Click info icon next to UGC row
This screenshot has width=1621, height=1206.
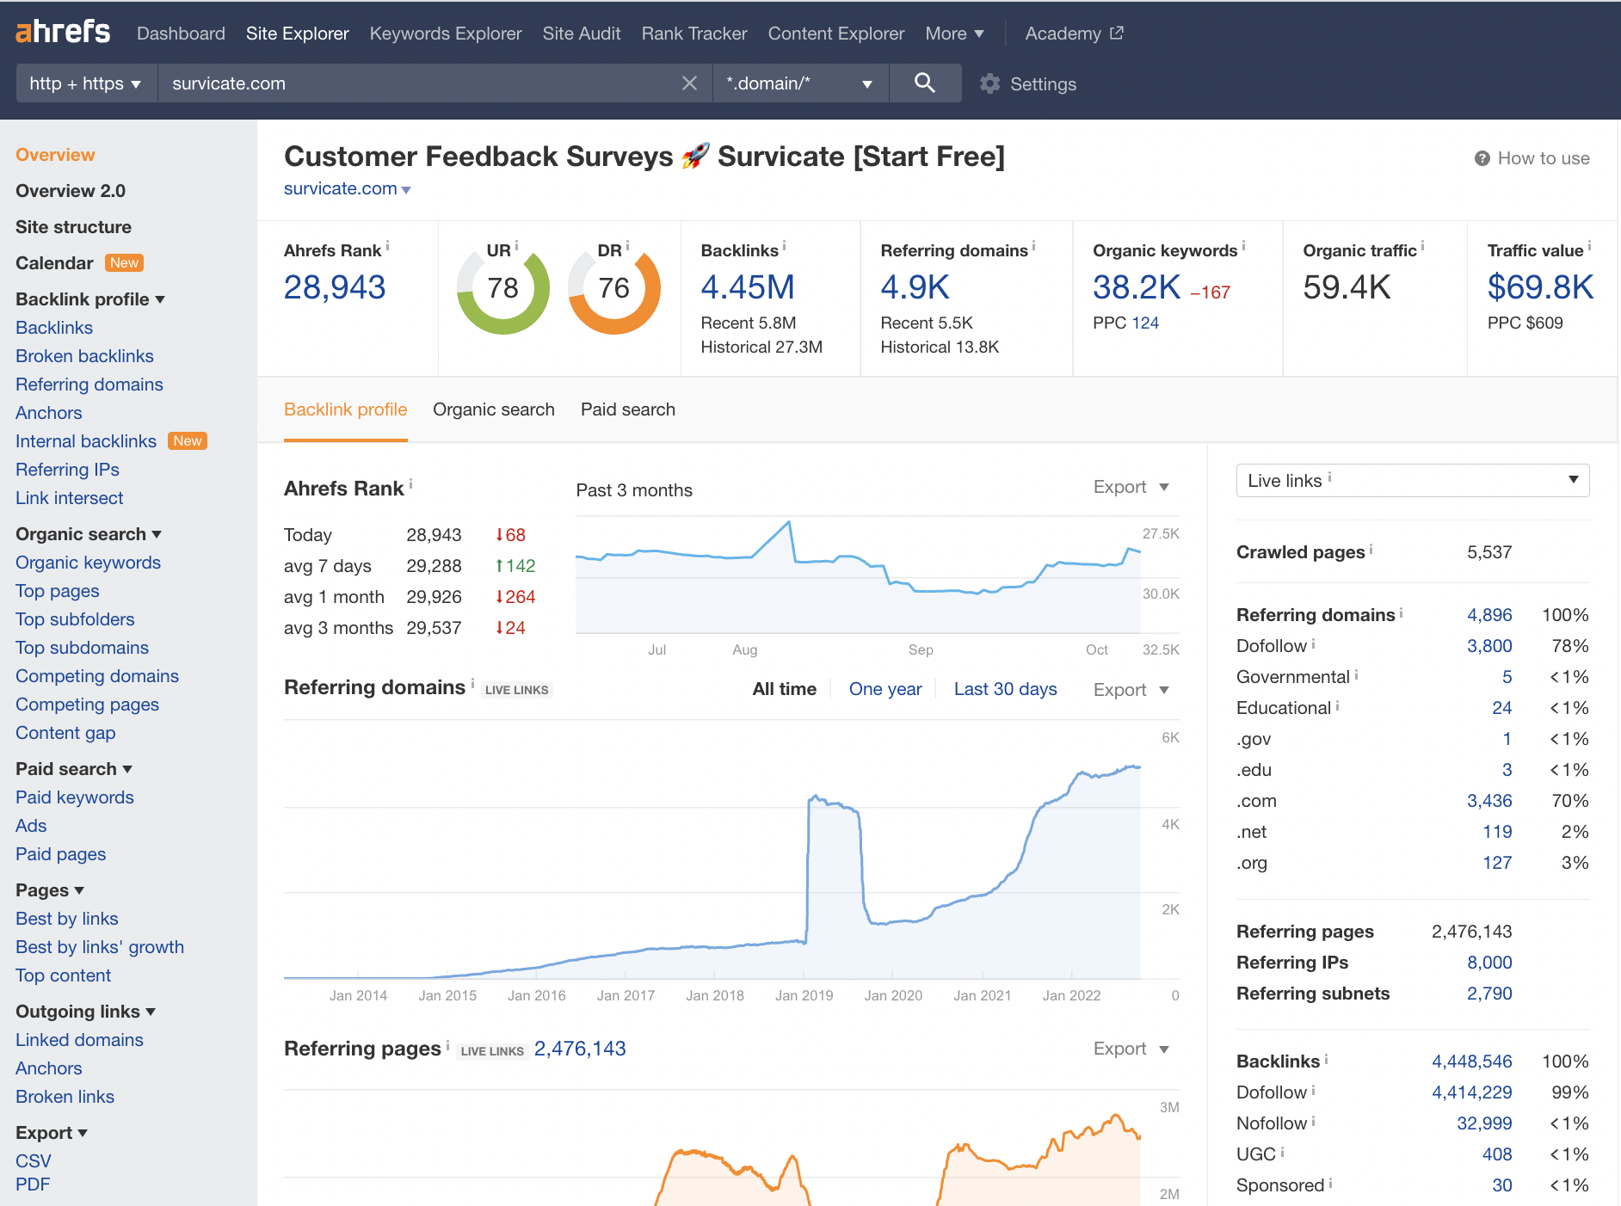click(1282, 1152)
